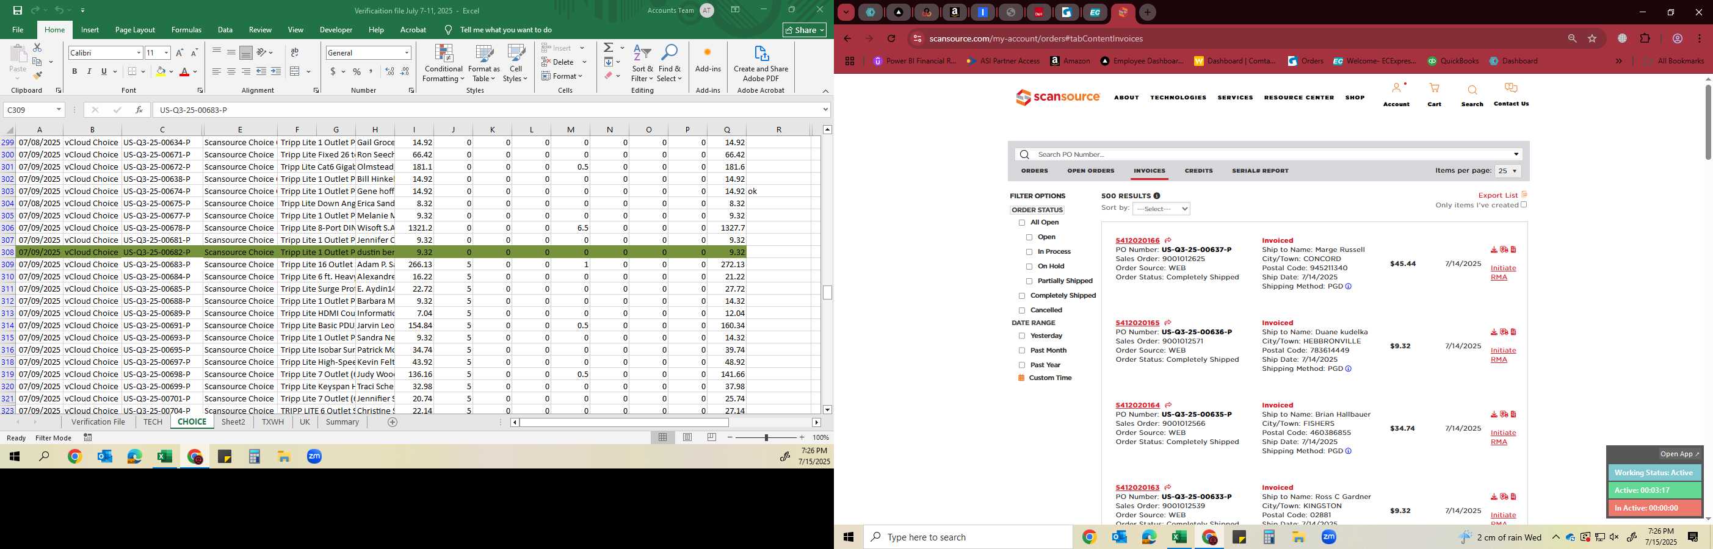Click Increase Font Size icon in Excel
This screenshot has width=1713, height=549.
click(x=179, y=52)
